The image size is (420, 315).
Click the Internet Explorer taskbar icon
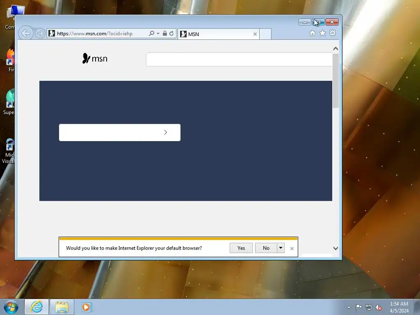click(37, 307)
